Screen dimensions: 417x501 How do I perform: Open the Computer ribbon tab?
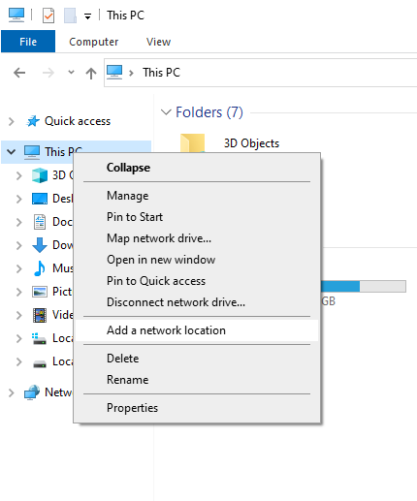[x=94, y=42]
